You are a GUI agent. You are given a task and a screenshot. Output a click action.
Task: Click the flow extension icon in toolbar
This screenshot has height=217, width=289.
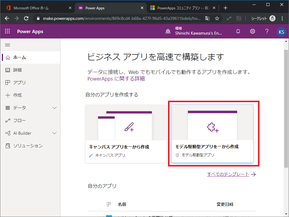coord(229,18)
